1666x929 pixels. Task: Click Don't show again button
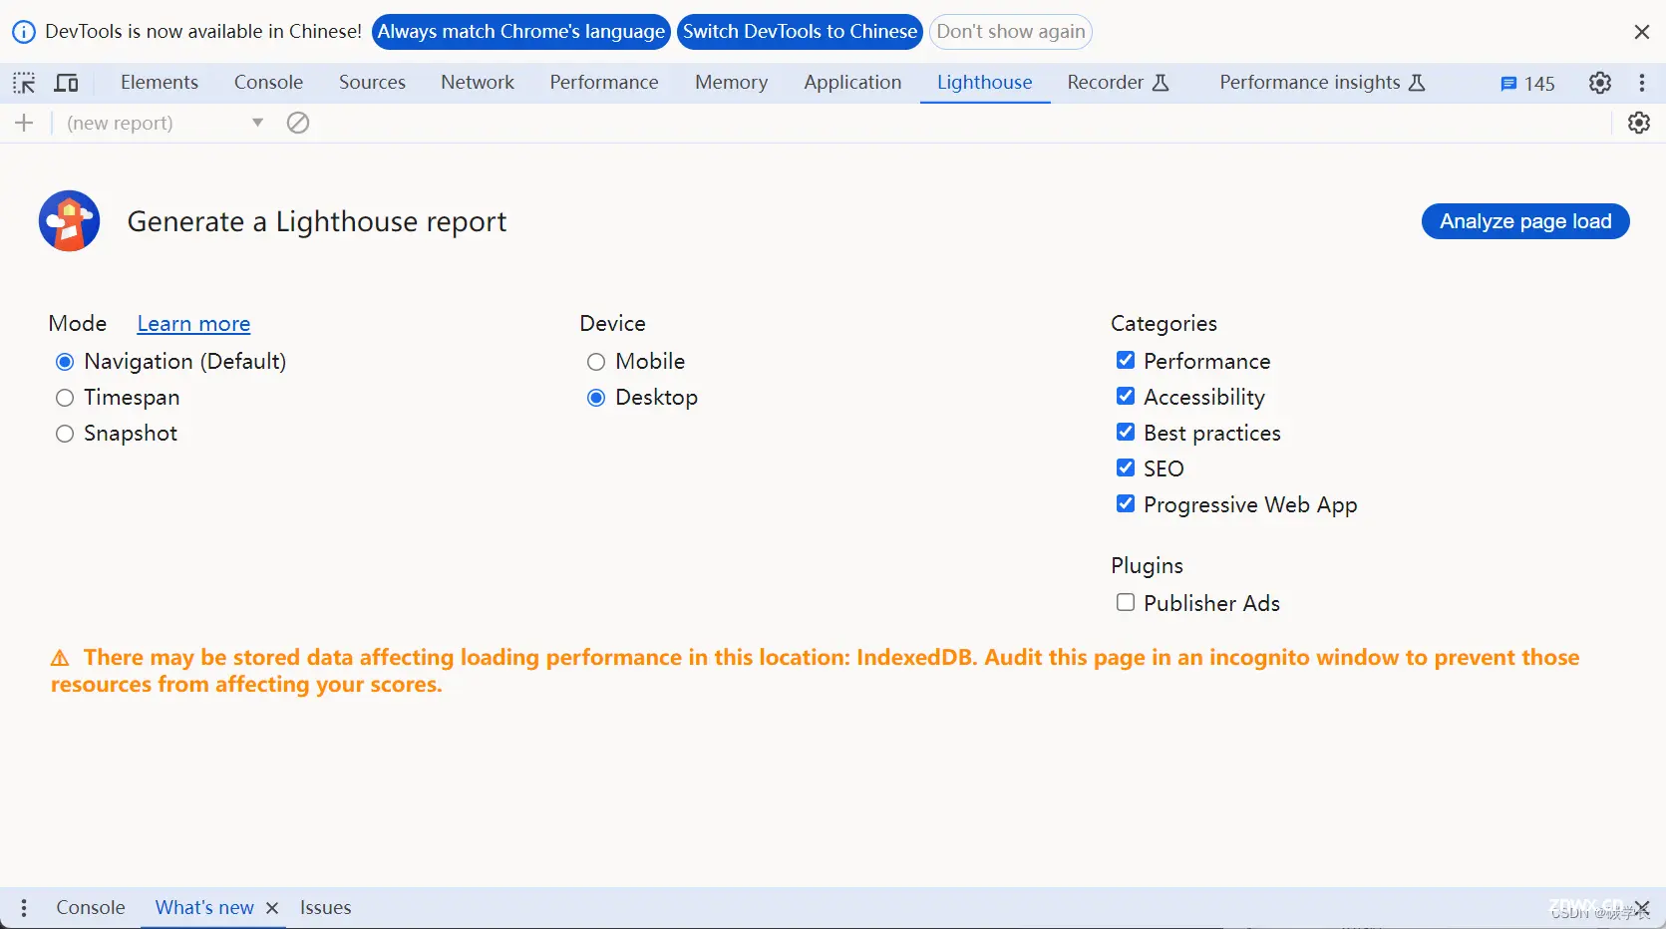(1011, 32)
